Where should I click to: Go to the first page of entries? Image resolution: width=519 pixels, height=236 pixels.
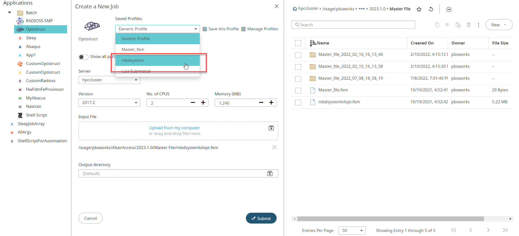pyautogui.click(x=454, y=230)
